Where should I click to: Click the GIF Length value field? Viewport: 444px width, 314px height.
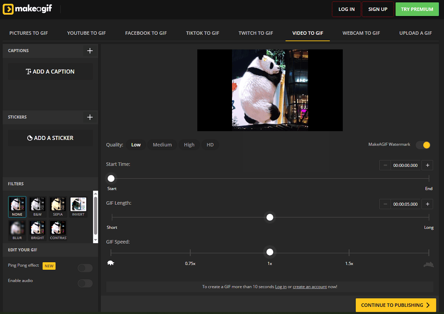click(x=405, y=204)
